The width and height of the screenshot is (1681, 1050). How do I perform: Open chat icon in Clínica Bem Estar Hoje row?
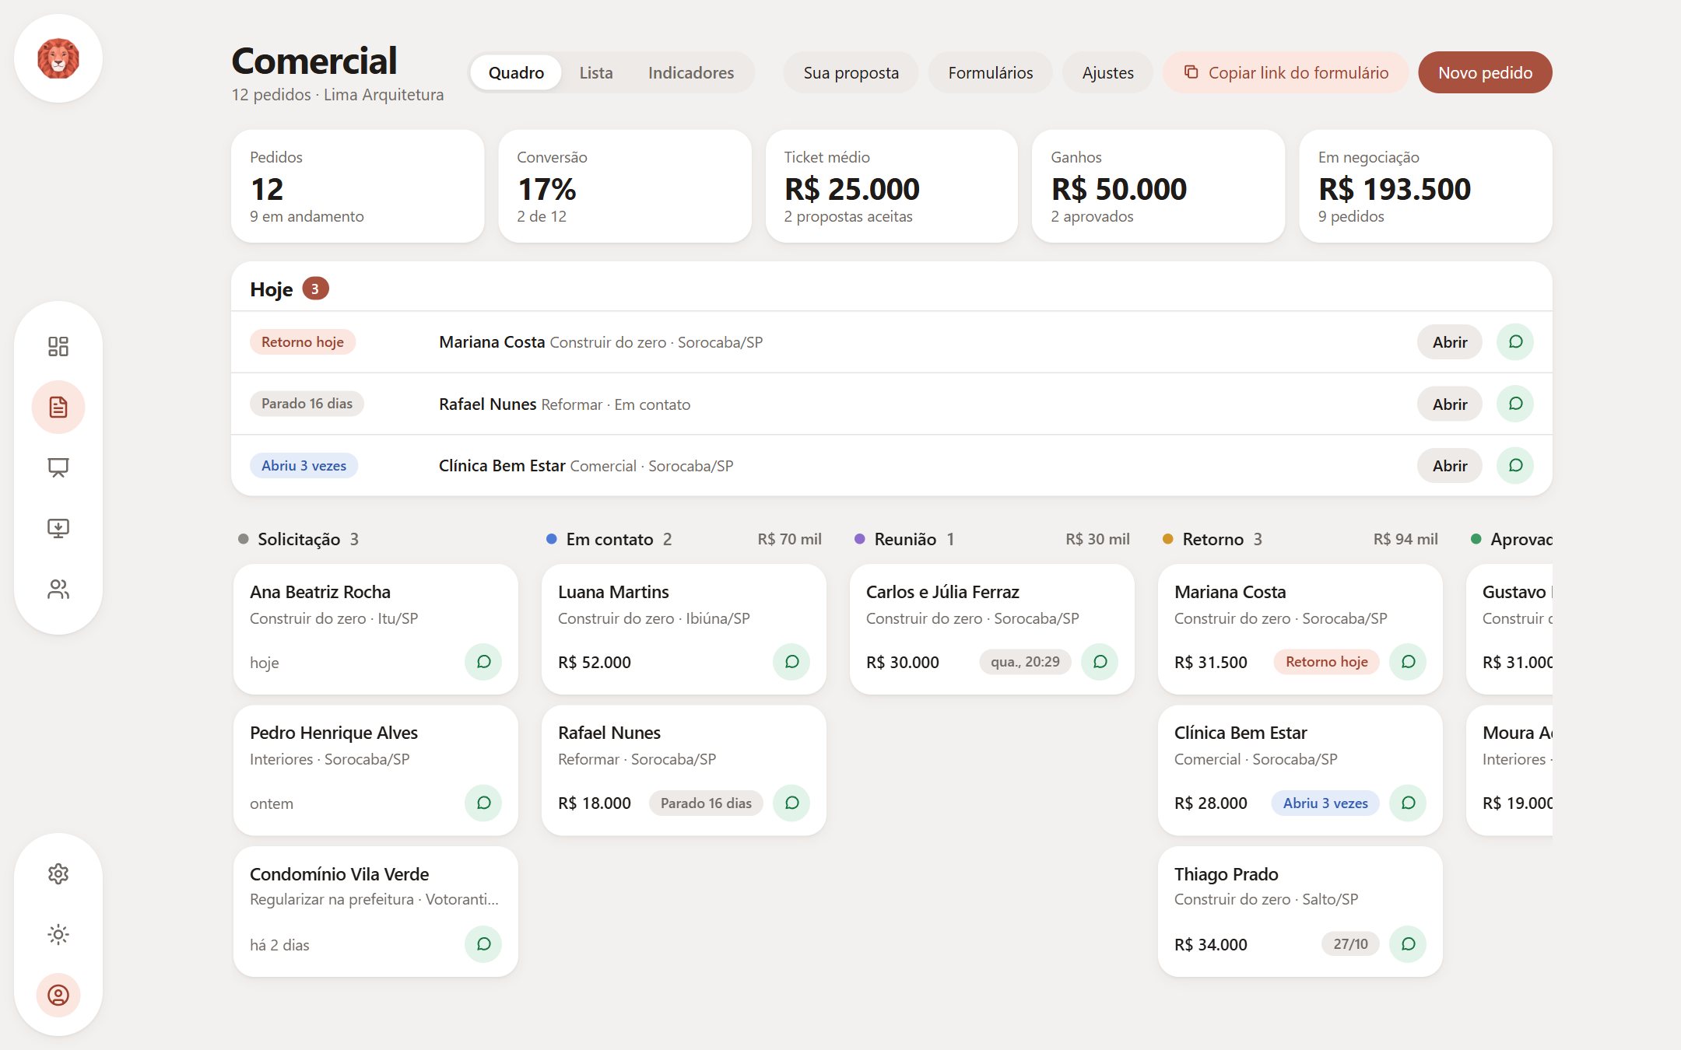1514,465
